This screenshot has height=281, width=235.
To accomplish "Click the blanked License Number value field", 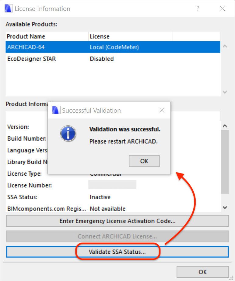I will coord(112,185).
